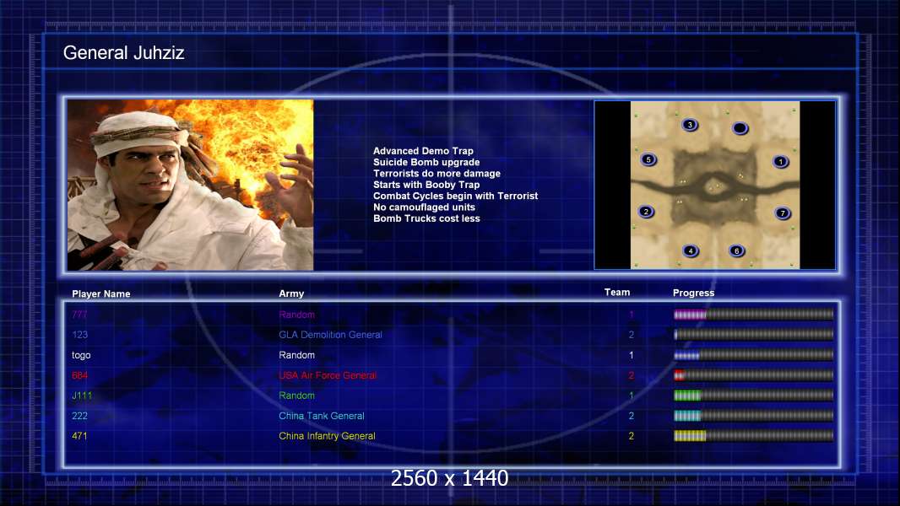Click Starts with Booby Trap text
This screenshot has height=506, width=900.
426,185
